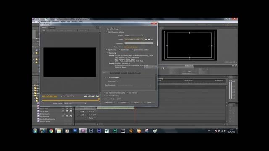This screenshot has width=269, height=151.
Task: Open the File menu in Premiere
Action: (34, 22)
